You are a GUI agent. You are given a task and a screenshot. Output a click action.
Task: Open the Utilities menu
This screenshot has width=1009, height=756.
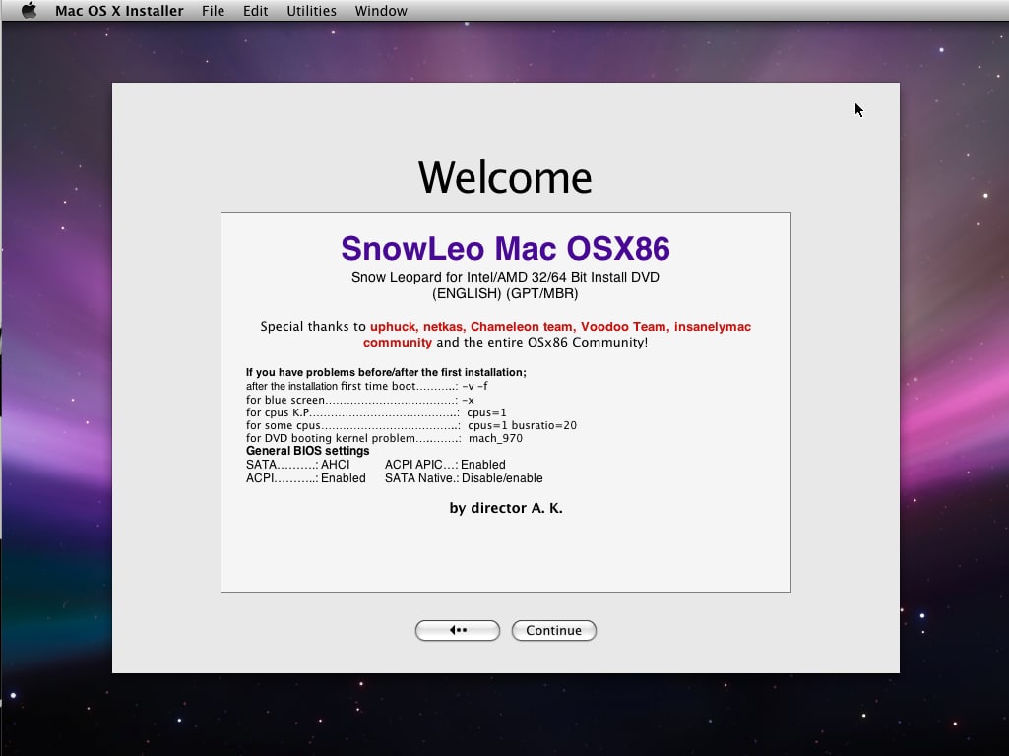click(311, 11)
